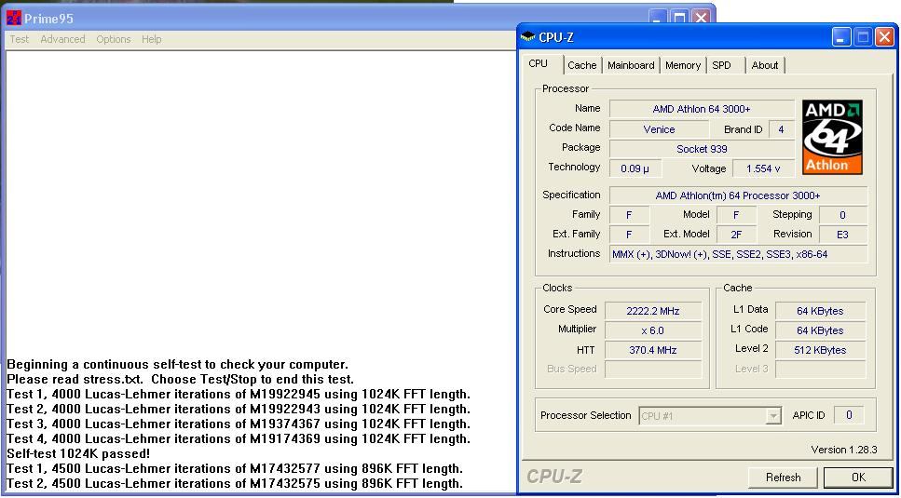Click the AMD Athlon 64 logo
Viewport: 901px width, 498px height.
tap(833, 137)
